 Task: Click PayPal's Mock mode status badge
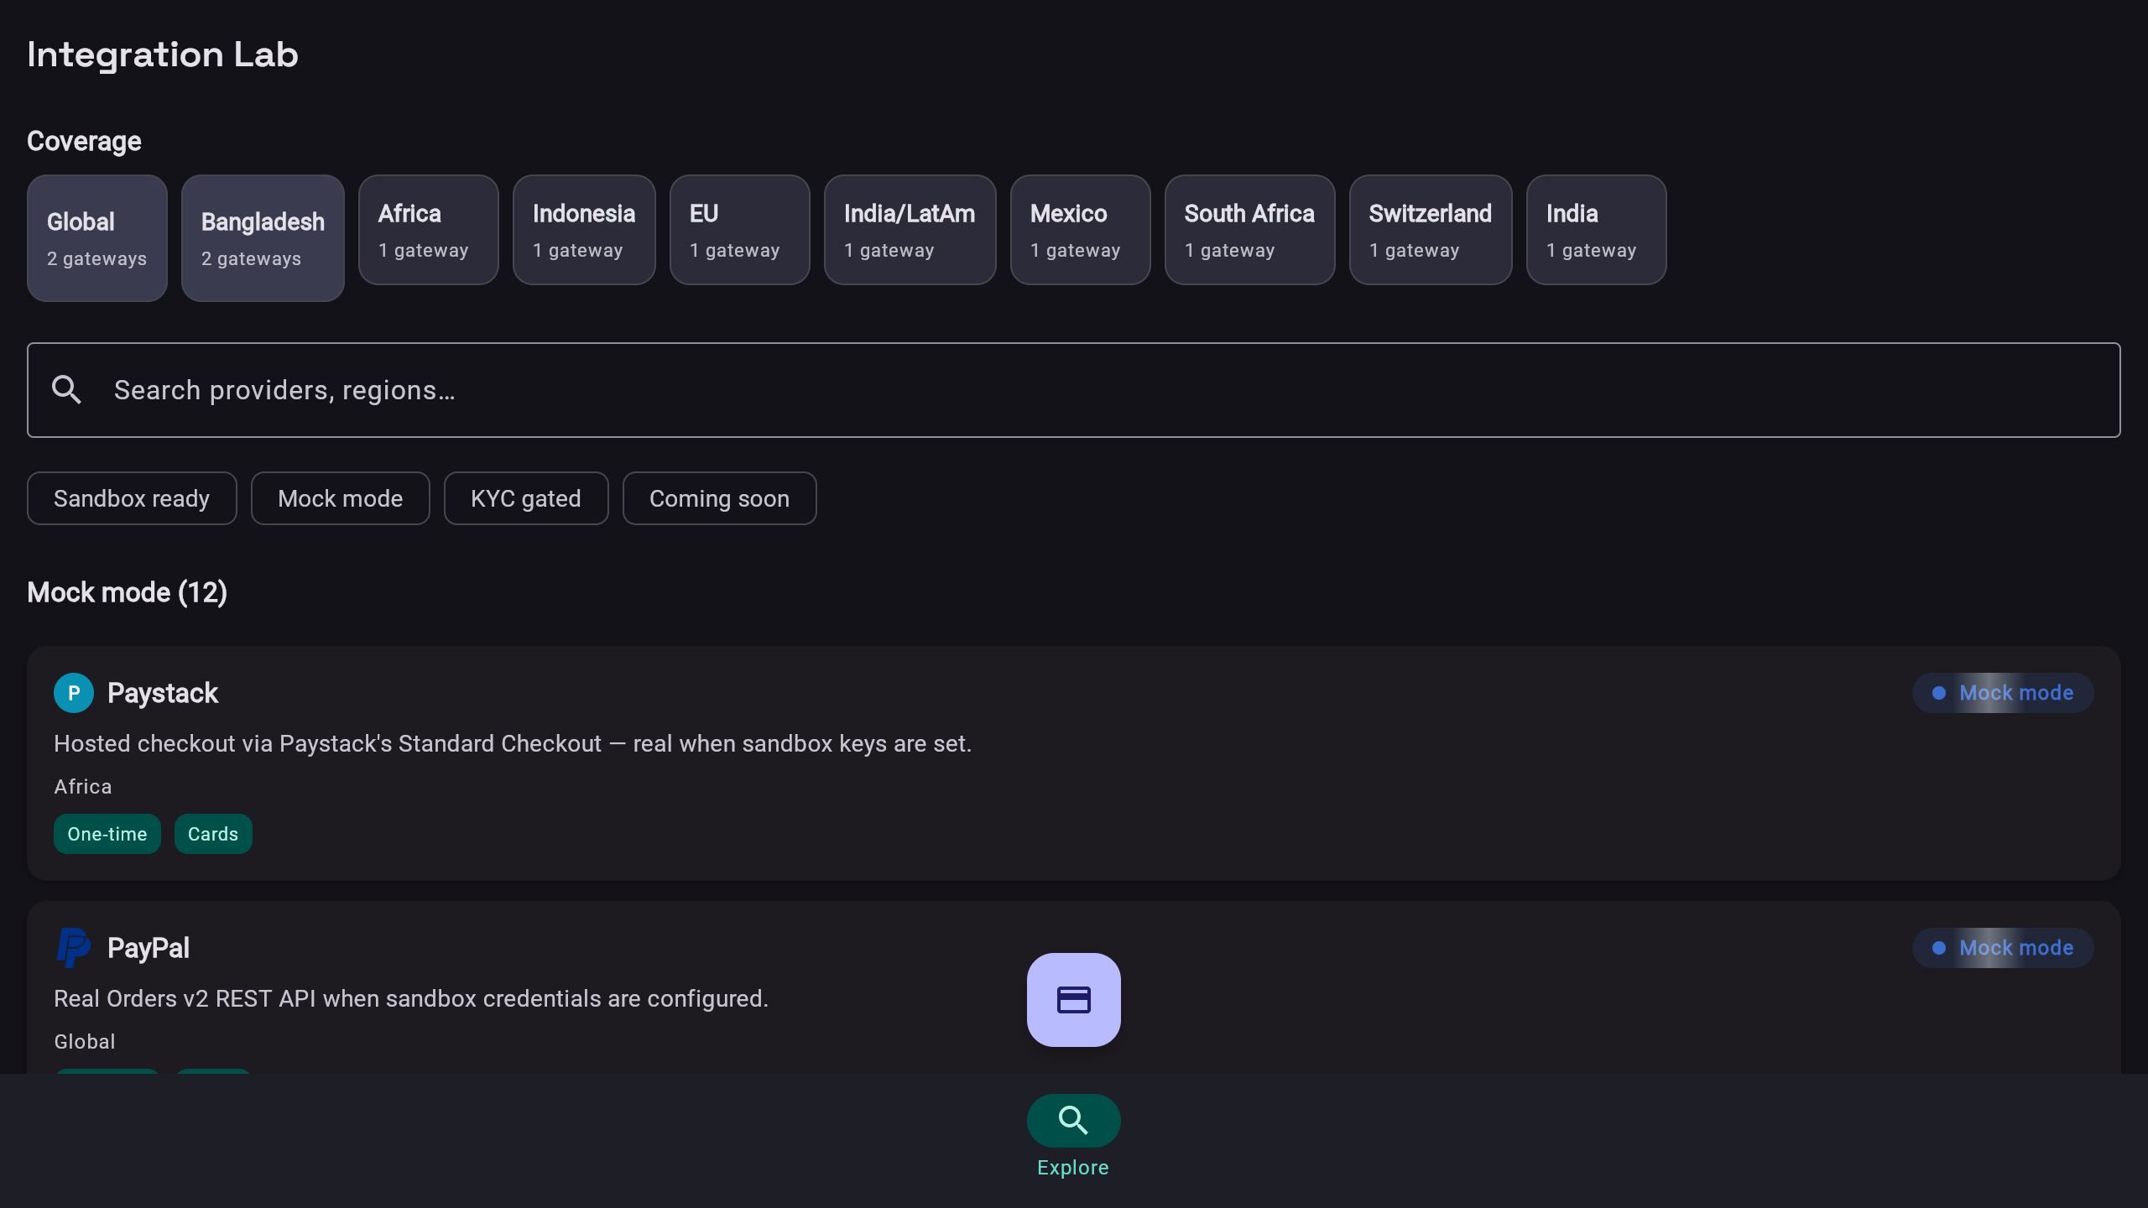coord(2003,948)
